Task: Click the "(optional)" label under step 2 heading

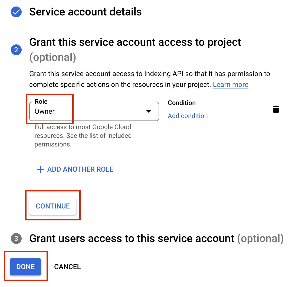Action: click(52, 57)
